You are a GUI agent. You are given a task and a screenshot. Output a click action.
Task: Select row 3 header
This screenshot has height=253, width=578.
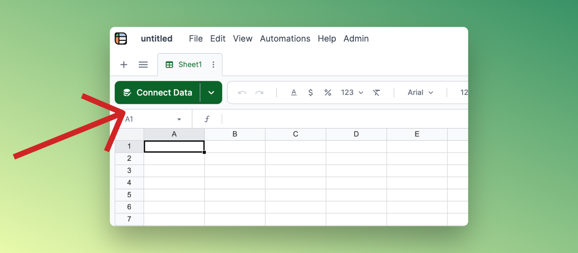click(129, 170)
